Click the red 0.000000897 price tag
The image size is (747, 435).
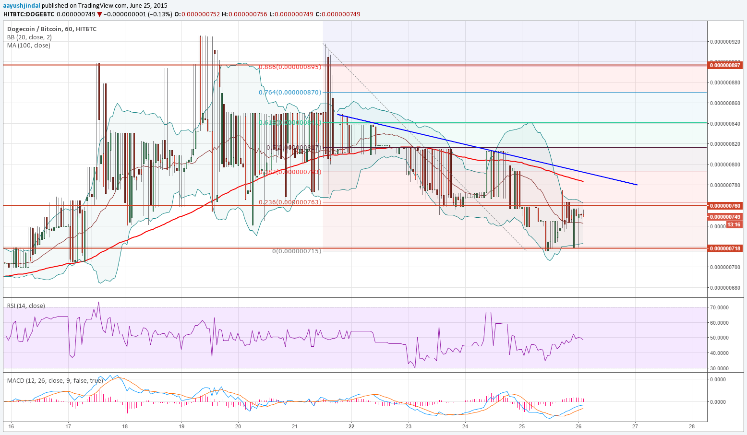[x=725, y=65]
